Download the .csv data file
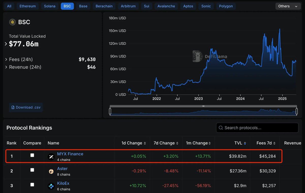Screen dimensions: 305x193 (x=26, y=107)
